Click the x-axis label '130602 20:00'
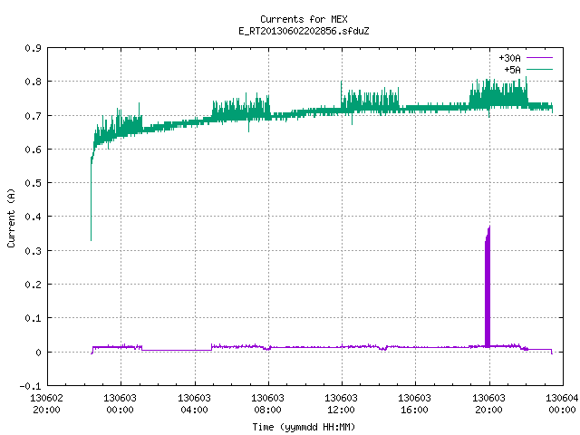 pos(46,404)
